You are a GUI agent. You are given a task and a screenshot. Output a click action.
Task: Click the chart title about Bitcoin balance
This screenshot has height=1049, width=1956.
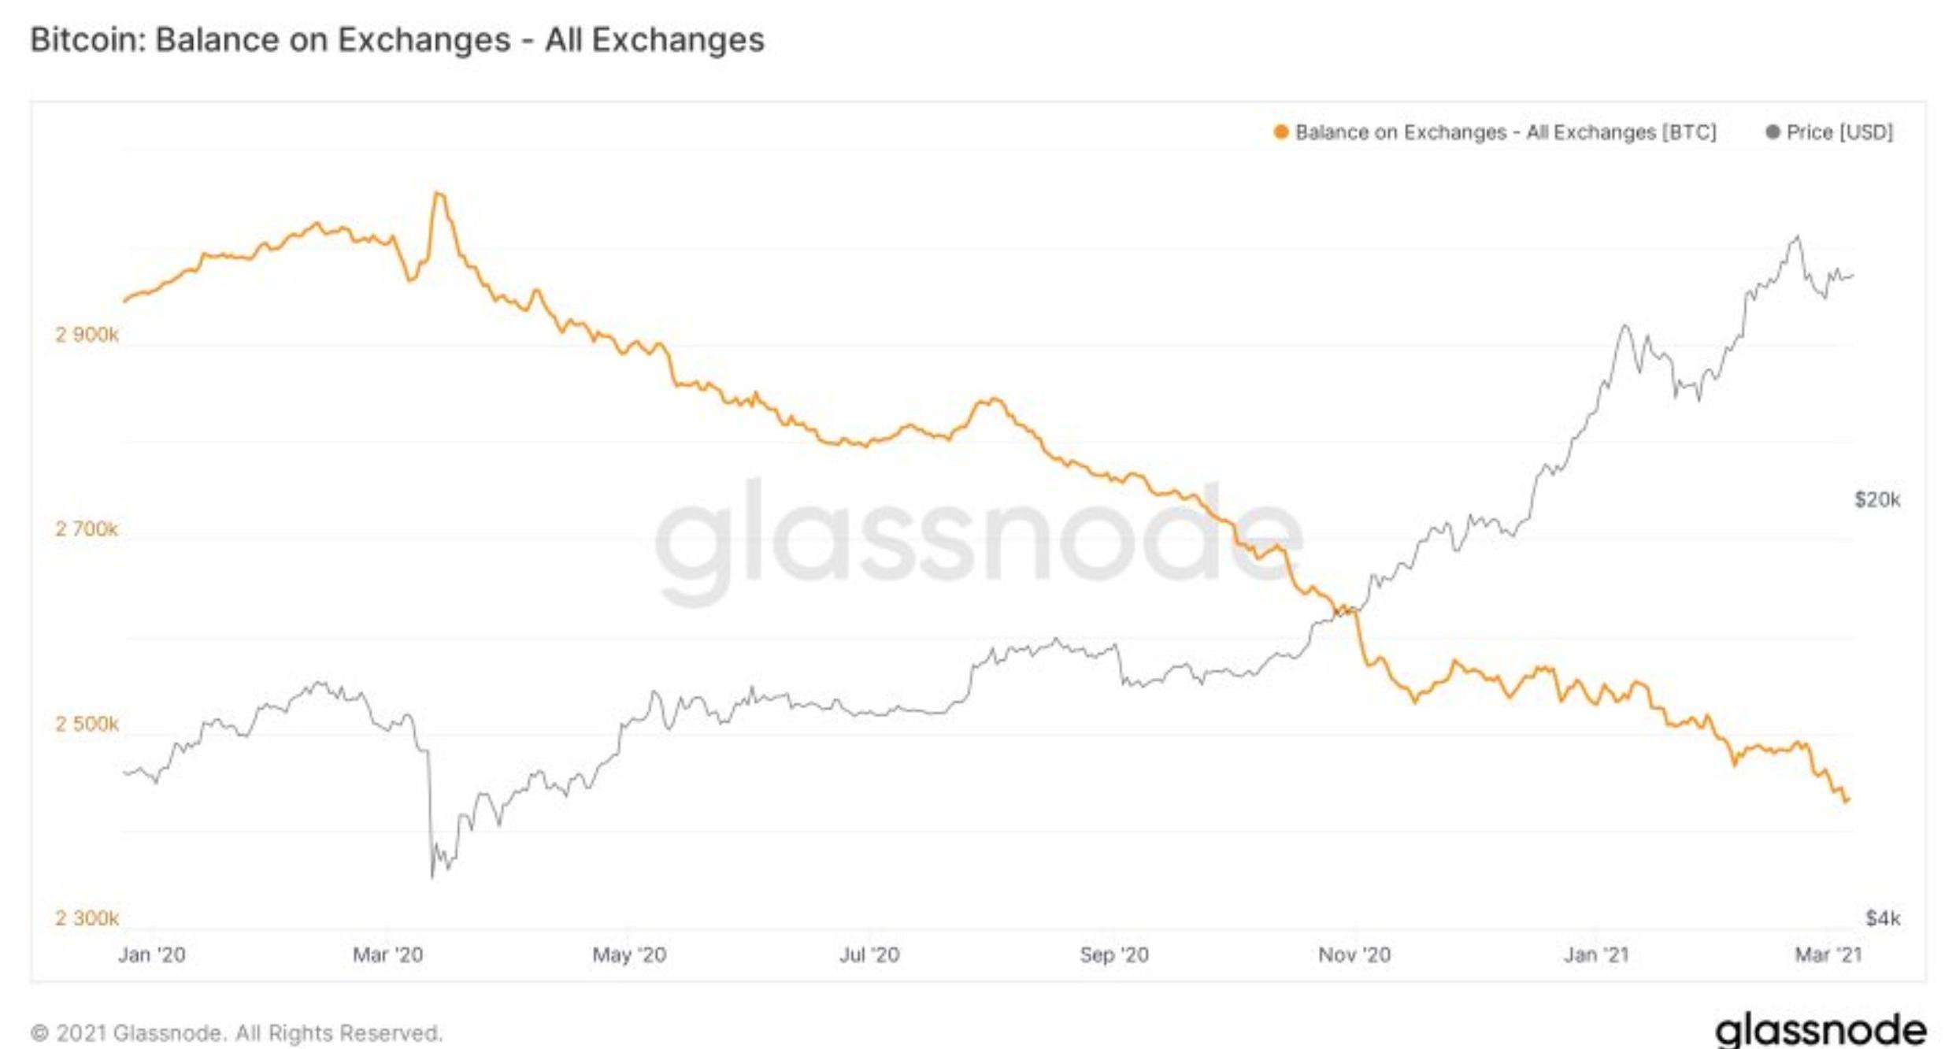[397, 39]
